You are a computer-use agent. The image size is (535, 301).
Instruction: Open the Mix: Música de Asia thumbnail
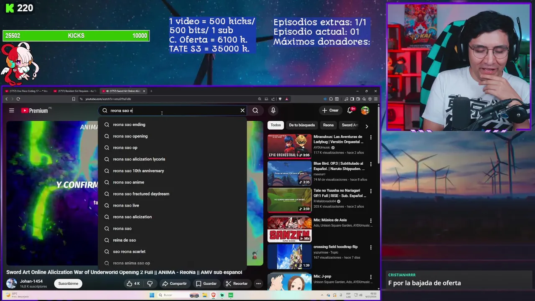[x=290, y=229]
